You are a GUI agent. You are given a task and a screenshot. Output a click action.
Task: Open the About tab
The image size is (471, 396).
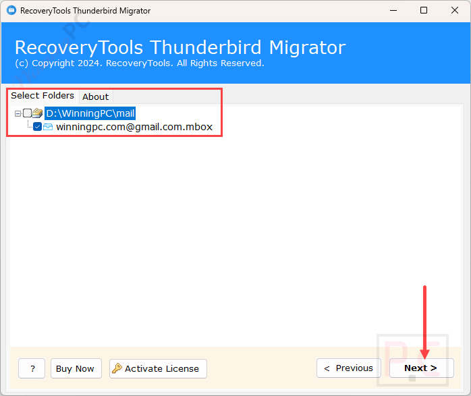pos(95,96)
